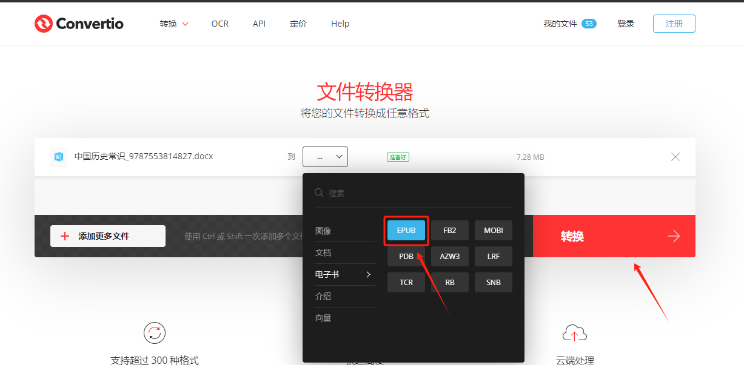Click the 注册 sign-up button
The height and width of the screenshot is (365, 744).
[674, 23]
